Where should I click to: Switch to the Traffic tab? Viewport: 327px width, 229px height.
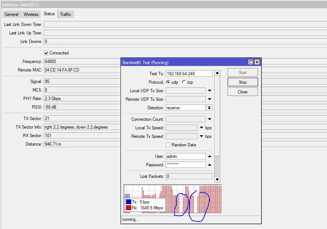click(66, 14)
